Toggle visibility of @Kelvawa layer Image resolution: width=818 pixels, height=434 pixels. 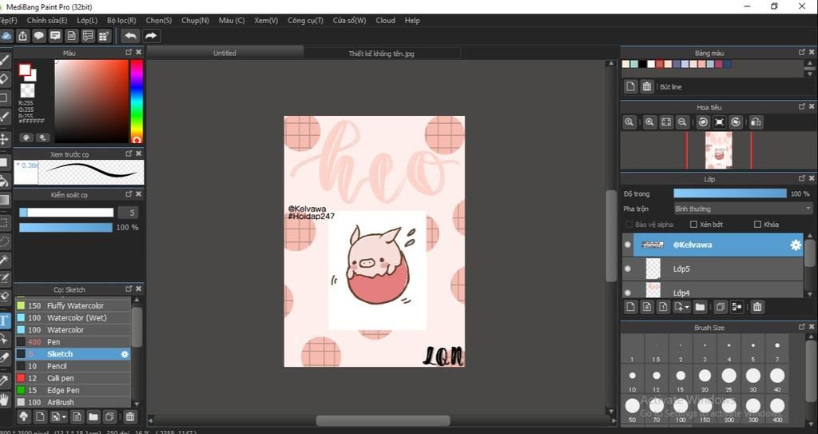pyautogui.click(x=628, y=245)
